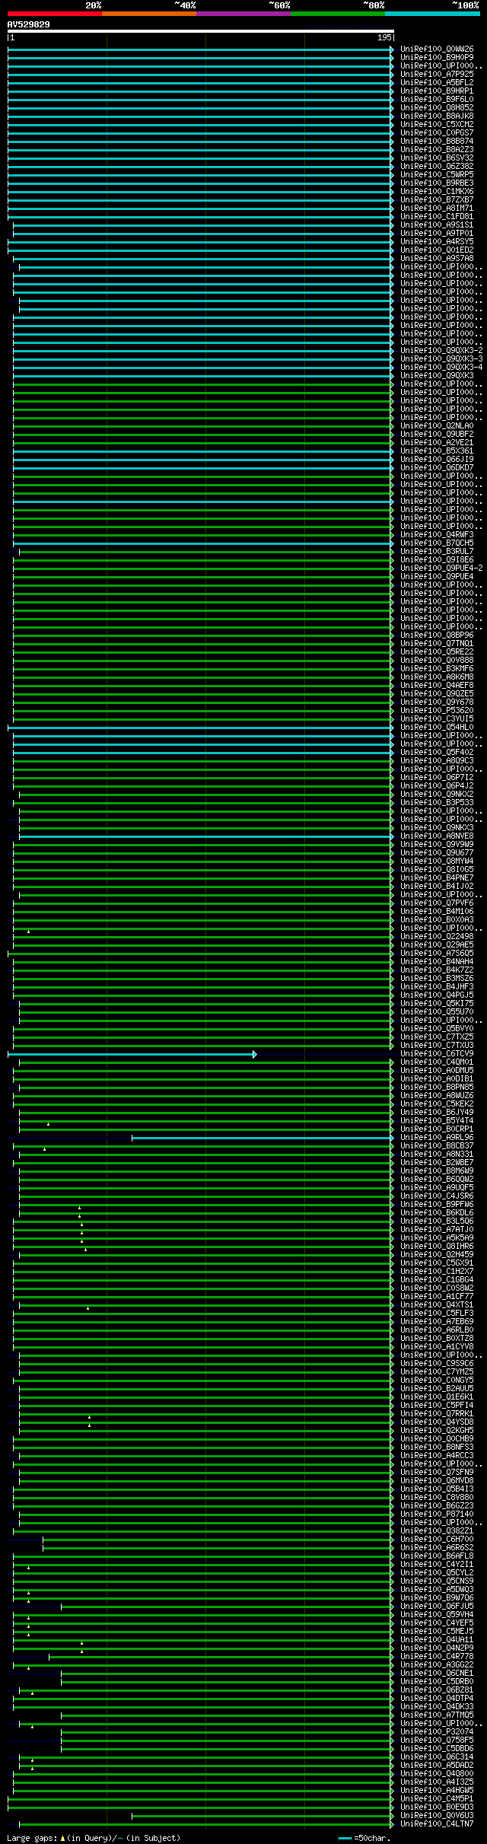487x1844 pixels.
Task: Select hit label UniRef100_Q6FJU5
Action: [x=437, y=1607]
